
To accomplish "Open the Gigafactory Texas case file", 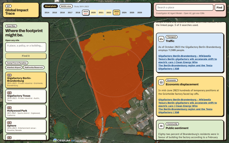I will pos(26,96).
